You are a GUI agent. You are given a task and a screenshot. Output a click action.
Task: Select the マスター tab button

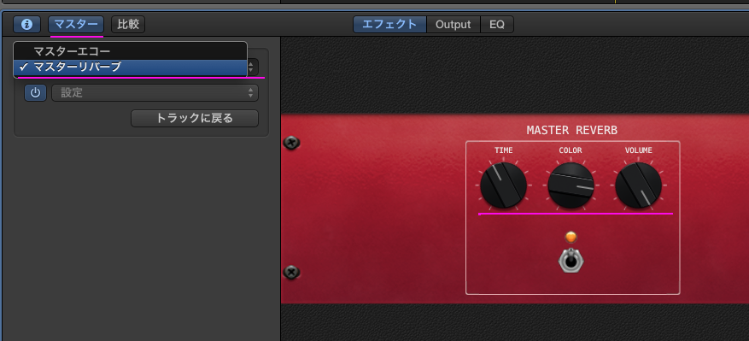click(76, 25)
